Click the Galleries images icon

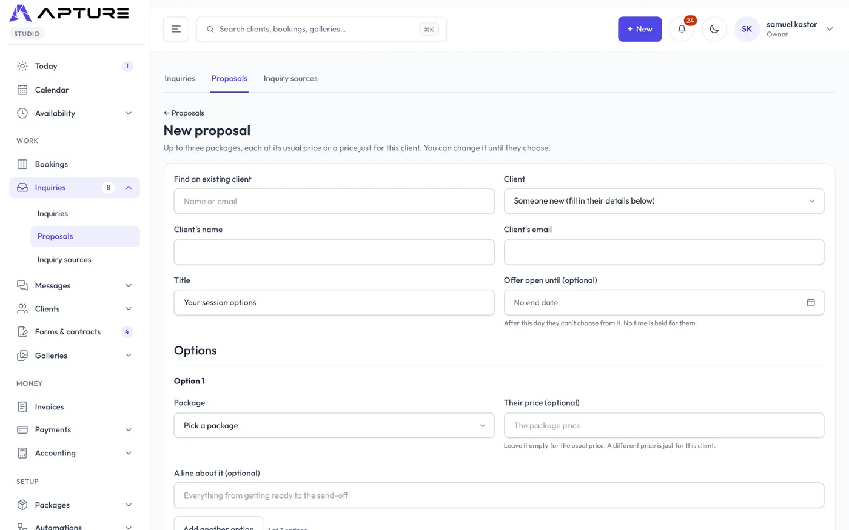point(22,356)
